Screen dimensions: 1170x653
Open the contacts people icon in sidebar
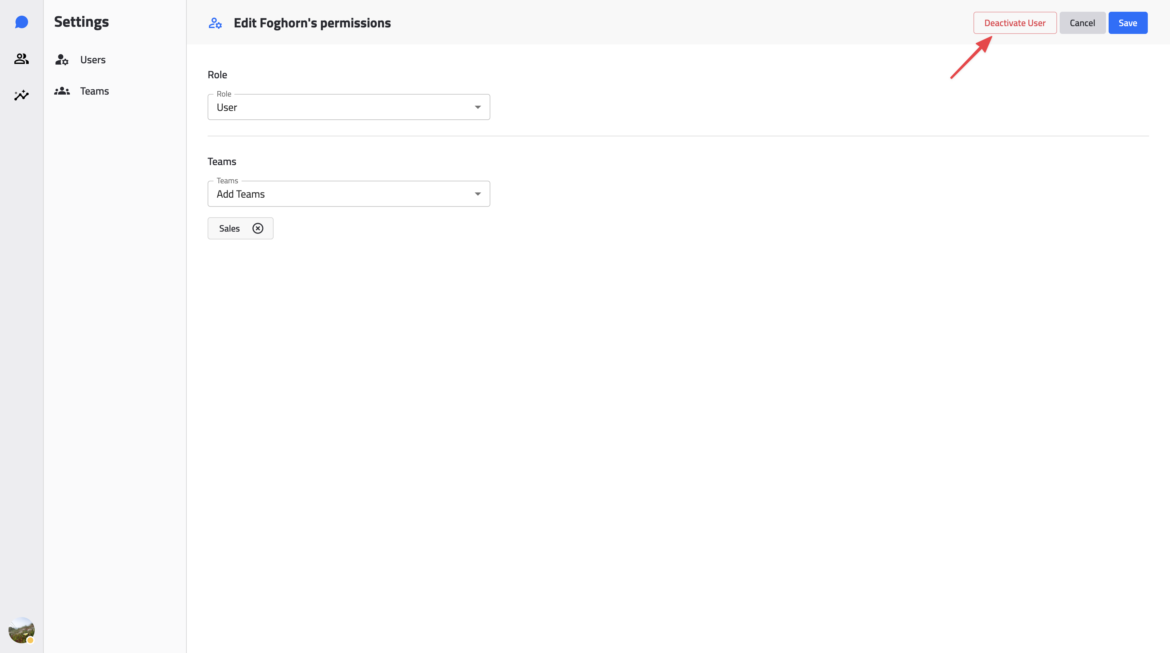coord(21,58)
